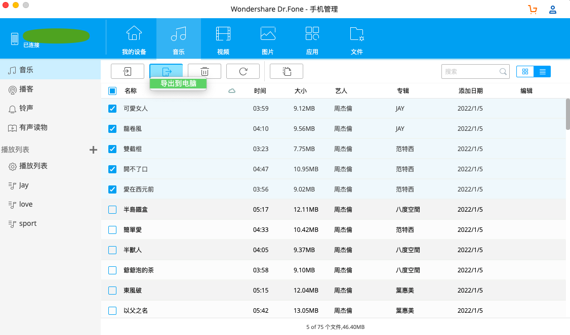The width and height of the screenshot is (570, 335).
Task: Uncheck the 可愛女人 song checkbox
Action: 112,109
